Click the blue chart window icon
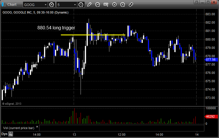This screenshot has height=138, width=219. (4, 5)
